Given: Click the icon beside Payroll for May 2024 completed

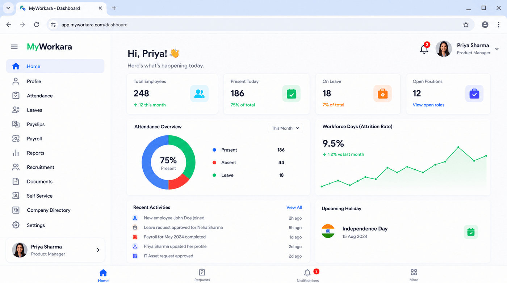Looking at the screenshot, I should 135,237.
